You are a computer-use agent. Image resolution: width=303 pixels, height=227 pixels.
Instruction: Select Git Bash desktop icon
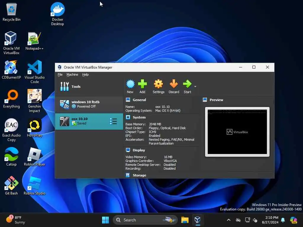coord(12,186)
